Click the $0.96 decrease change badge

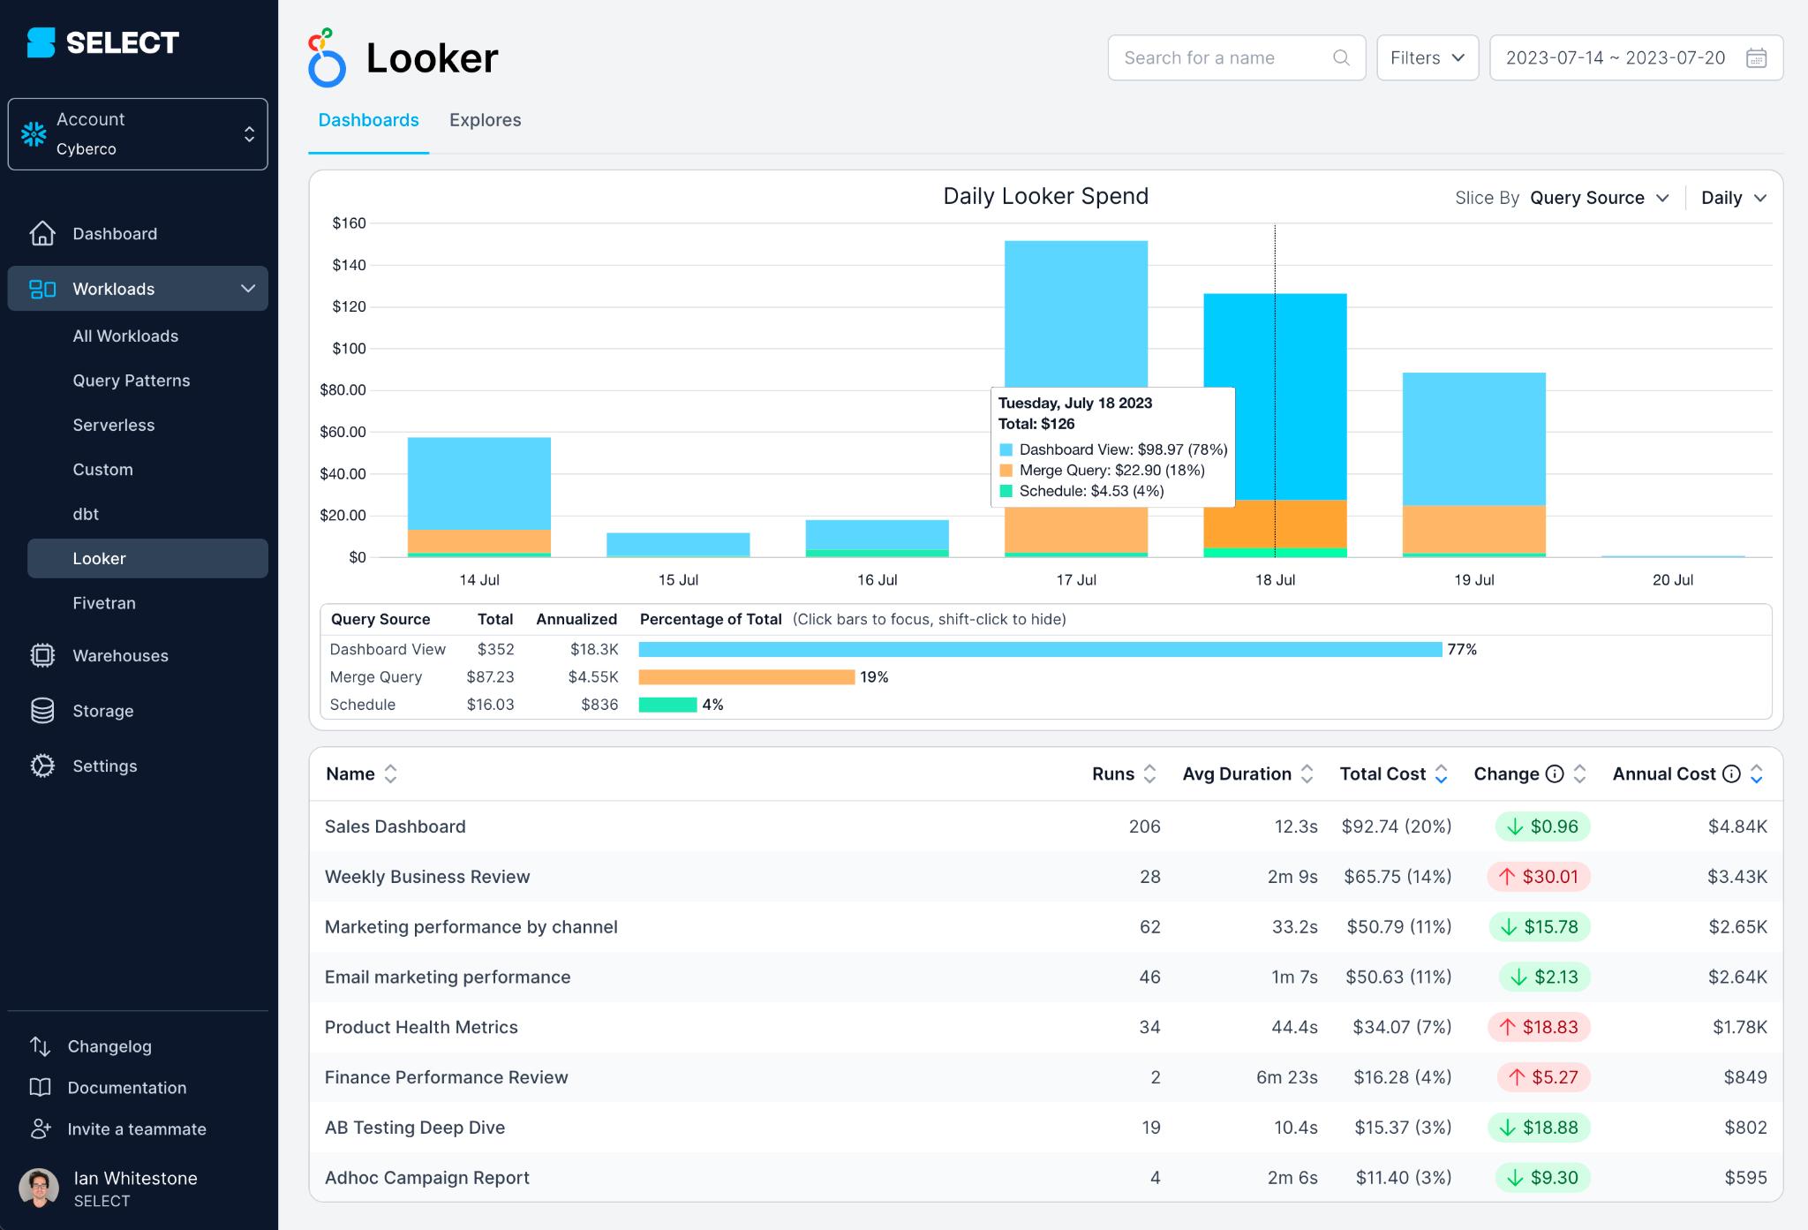1542,826
